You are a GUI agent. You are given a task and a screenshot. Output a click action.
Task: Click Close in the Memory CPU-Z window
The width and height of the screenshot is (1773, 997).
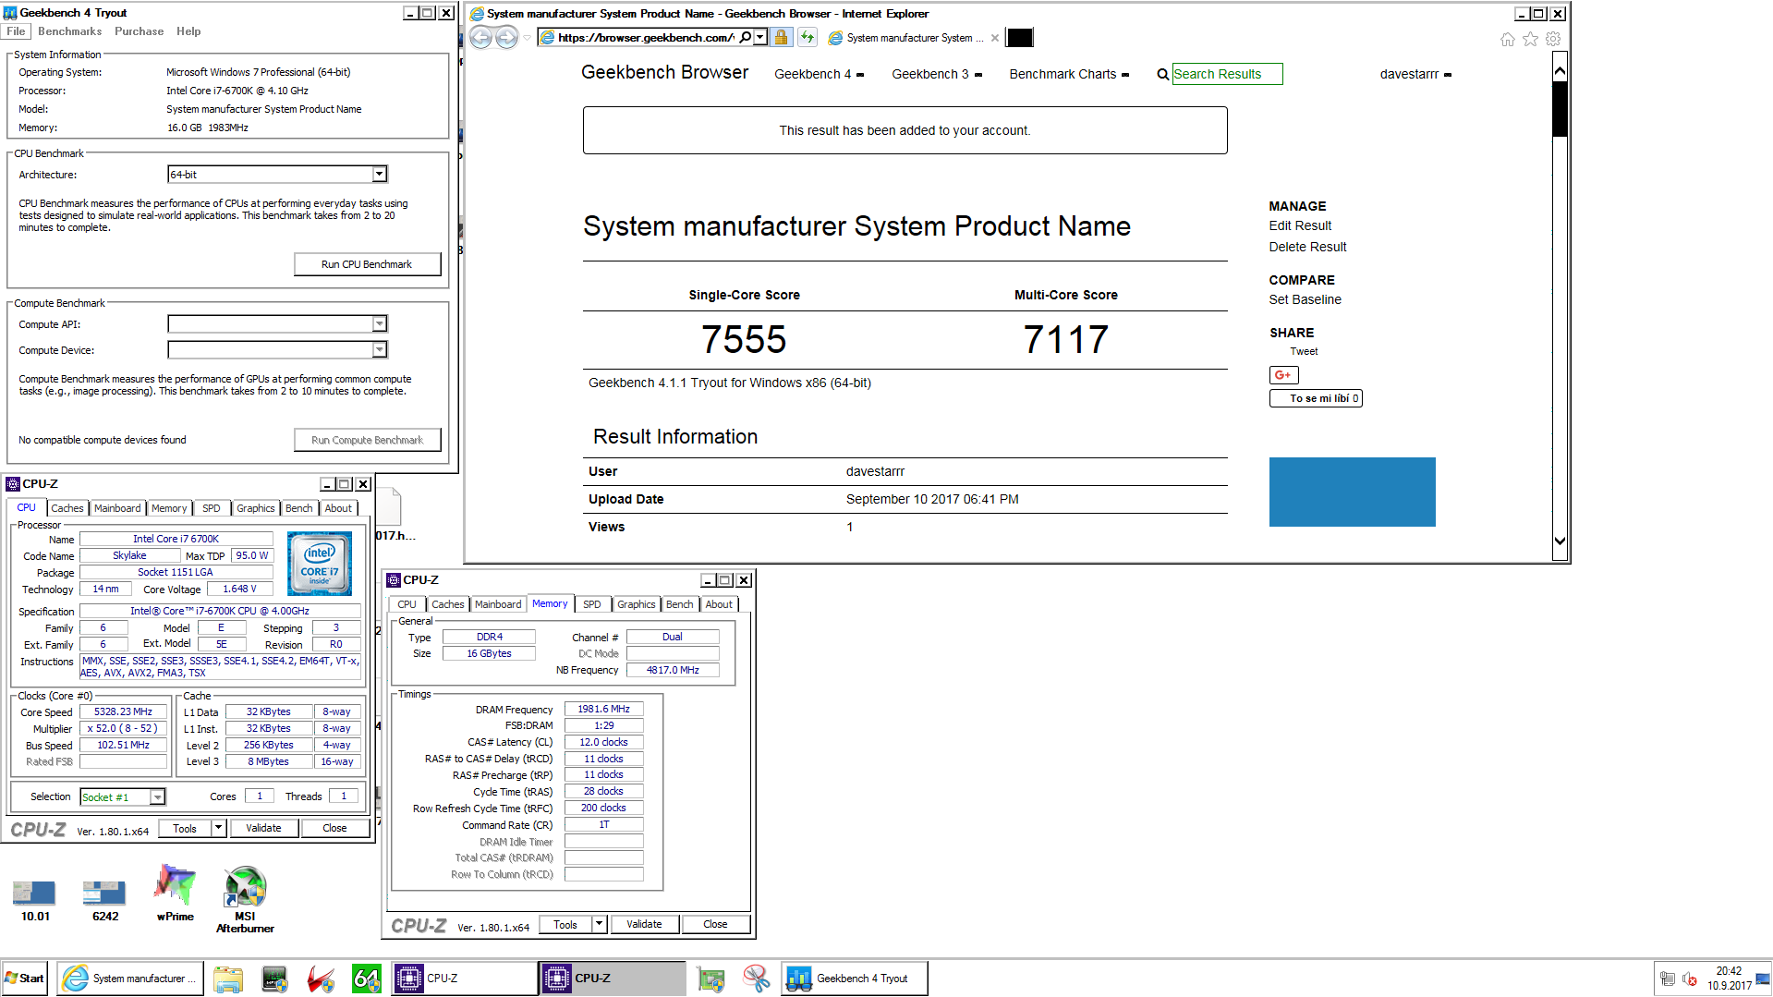(715, 924)
